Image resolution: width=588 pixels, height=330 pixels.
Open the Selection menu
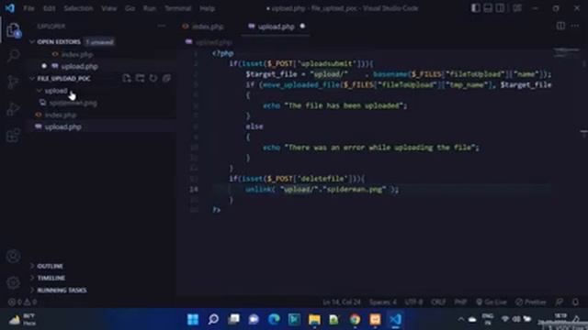coord(78,8)
